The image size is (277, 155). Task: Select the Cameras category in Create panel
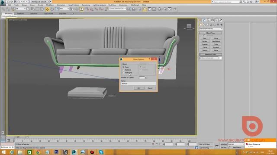[x=211, y=25]
